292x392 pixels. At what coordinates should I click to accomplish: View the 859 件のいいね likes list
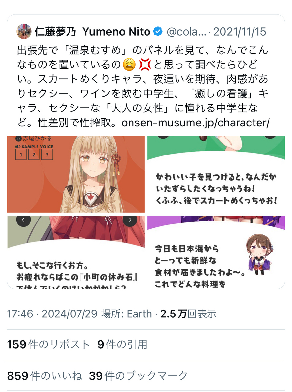tap(45, 376)
